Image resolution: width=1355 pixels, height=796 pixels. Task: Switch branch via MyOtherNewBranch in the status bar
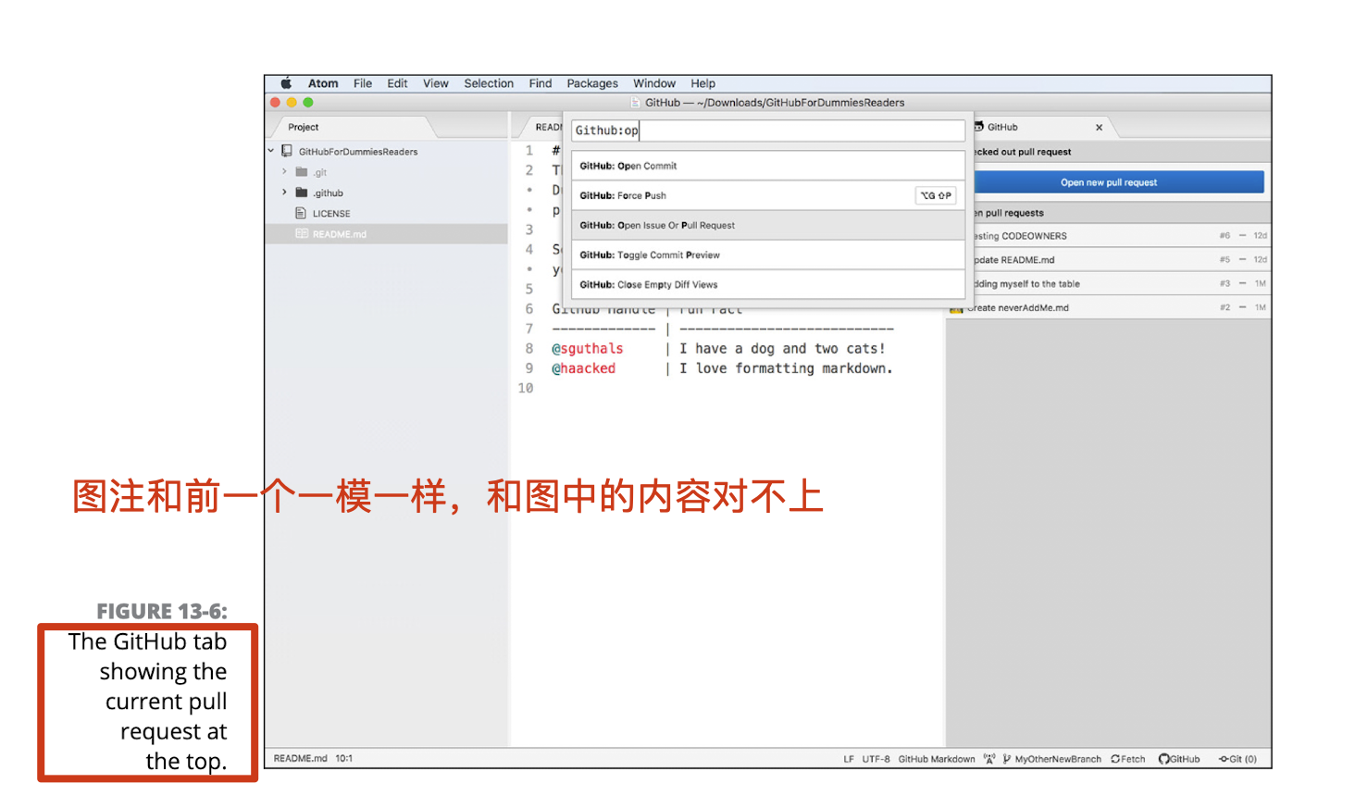pyautogui.click(x=1052, y=759)
